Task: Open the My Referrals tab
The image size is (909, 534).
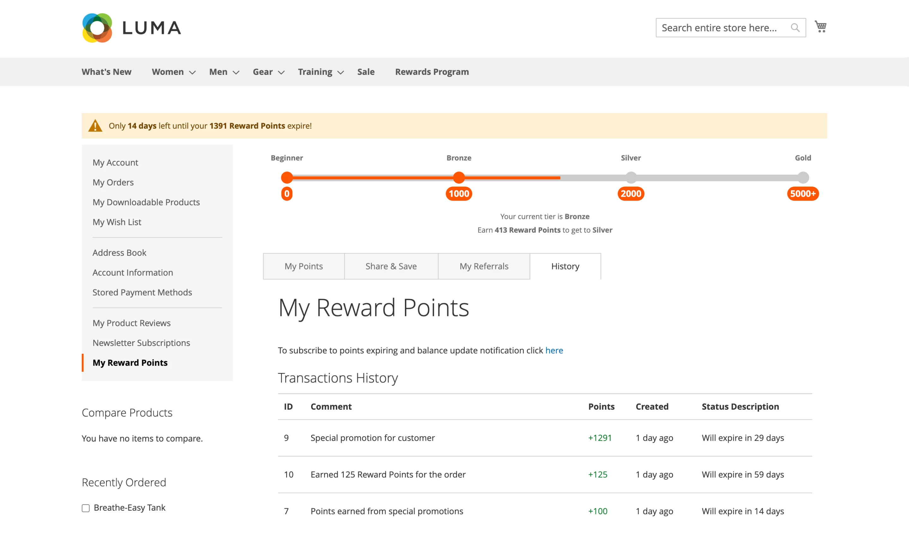Action: coord(484,266)
